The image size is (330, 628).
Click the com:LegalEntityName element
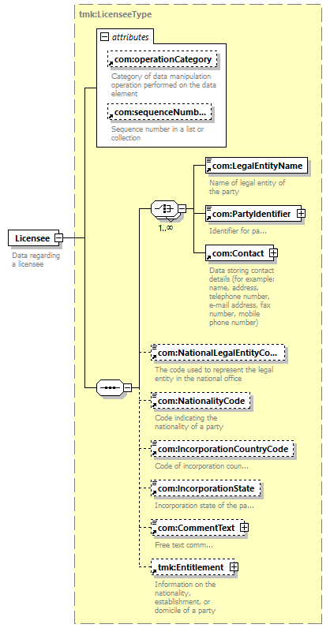[x=257, y=166]
